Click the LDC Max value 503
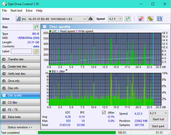The height and width of the screenshot is (135, 171). [x=68, y=121]
